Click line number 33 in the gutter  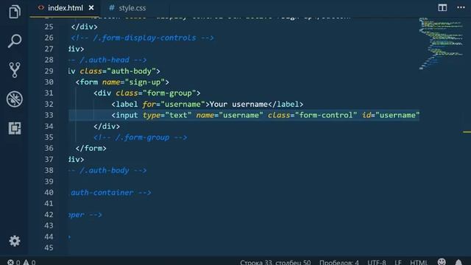(49, 115)
